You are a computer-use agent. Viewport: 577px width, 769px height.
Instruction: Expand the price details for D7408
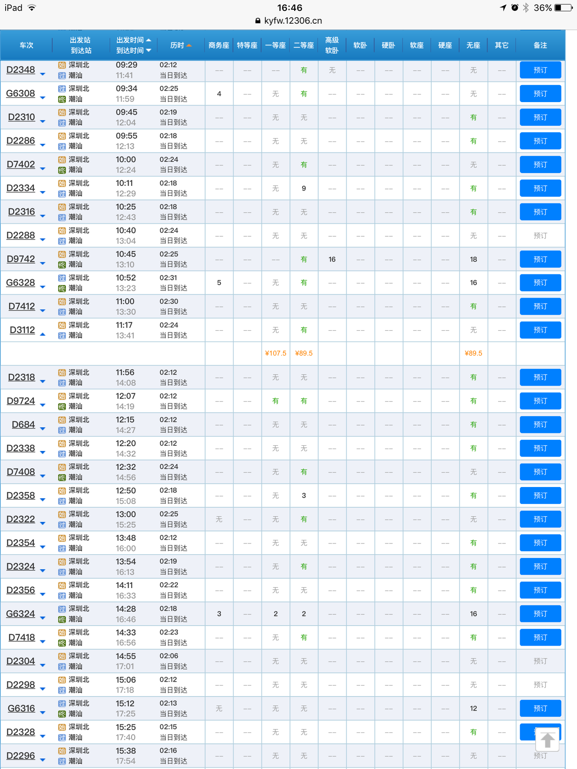[x=43, y=477]
